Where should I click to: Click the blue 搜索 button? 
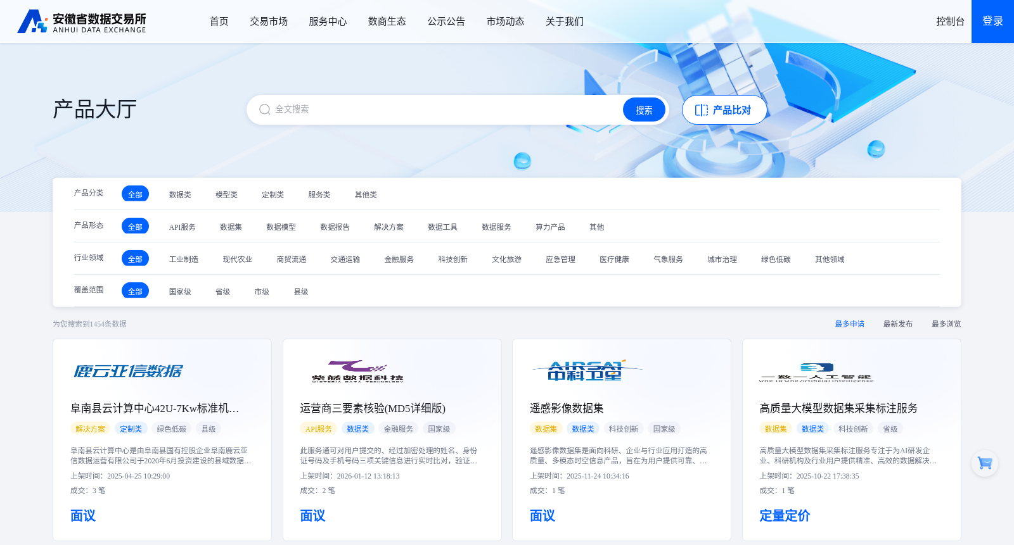point(644,110)
